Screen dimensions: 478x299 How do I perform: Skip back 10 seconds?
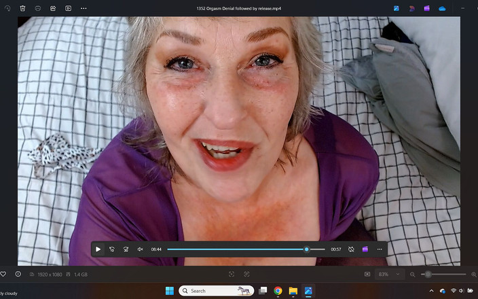click(112, 249)
